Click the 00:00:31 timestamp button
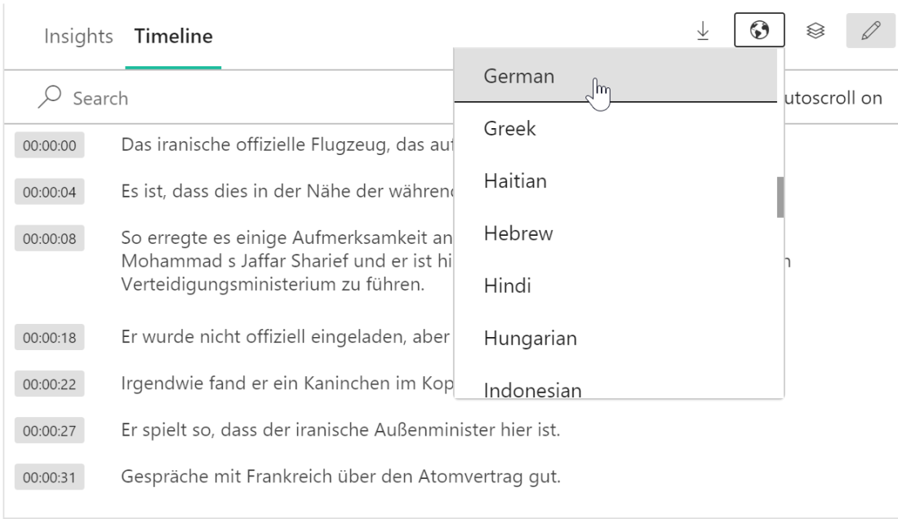The width and height of the screenshot is (898, 519). point(50,477)
